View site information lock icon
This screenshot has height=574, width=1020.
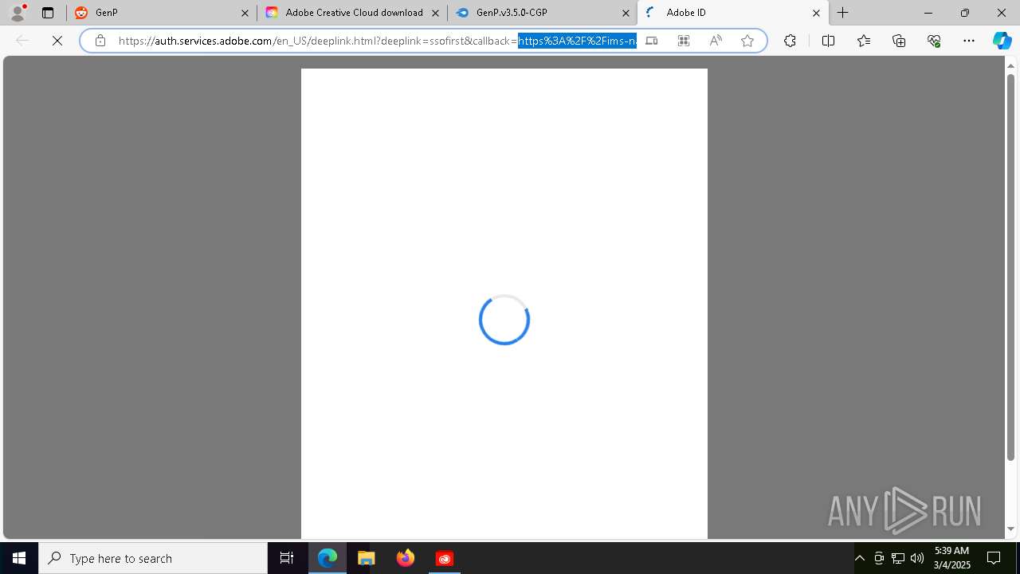pos(100,41)
